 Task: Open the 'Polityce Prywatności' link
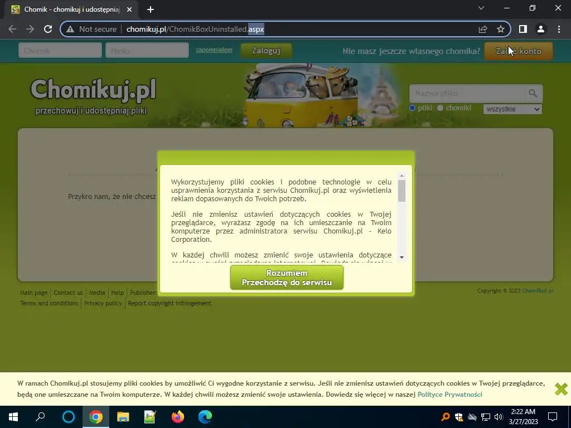pos(450,395)
